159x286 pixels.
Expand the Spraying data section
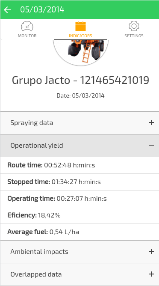[79, 123]
